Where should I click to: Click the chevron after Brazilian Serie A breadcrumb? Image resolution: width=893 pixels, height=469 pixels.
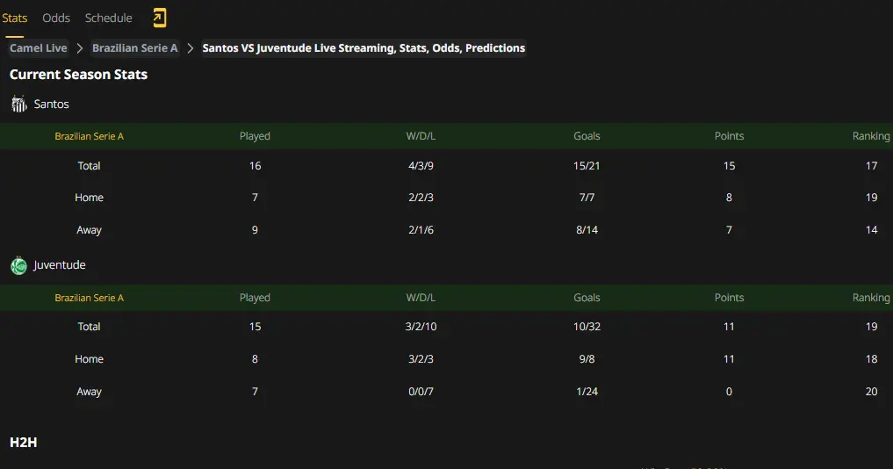click(191, 48)
